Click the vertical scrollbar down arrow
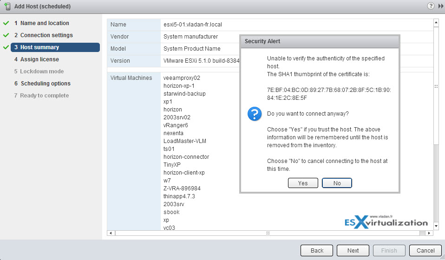The width and height of the screenshot is (445, 260). tap(436, 226)
